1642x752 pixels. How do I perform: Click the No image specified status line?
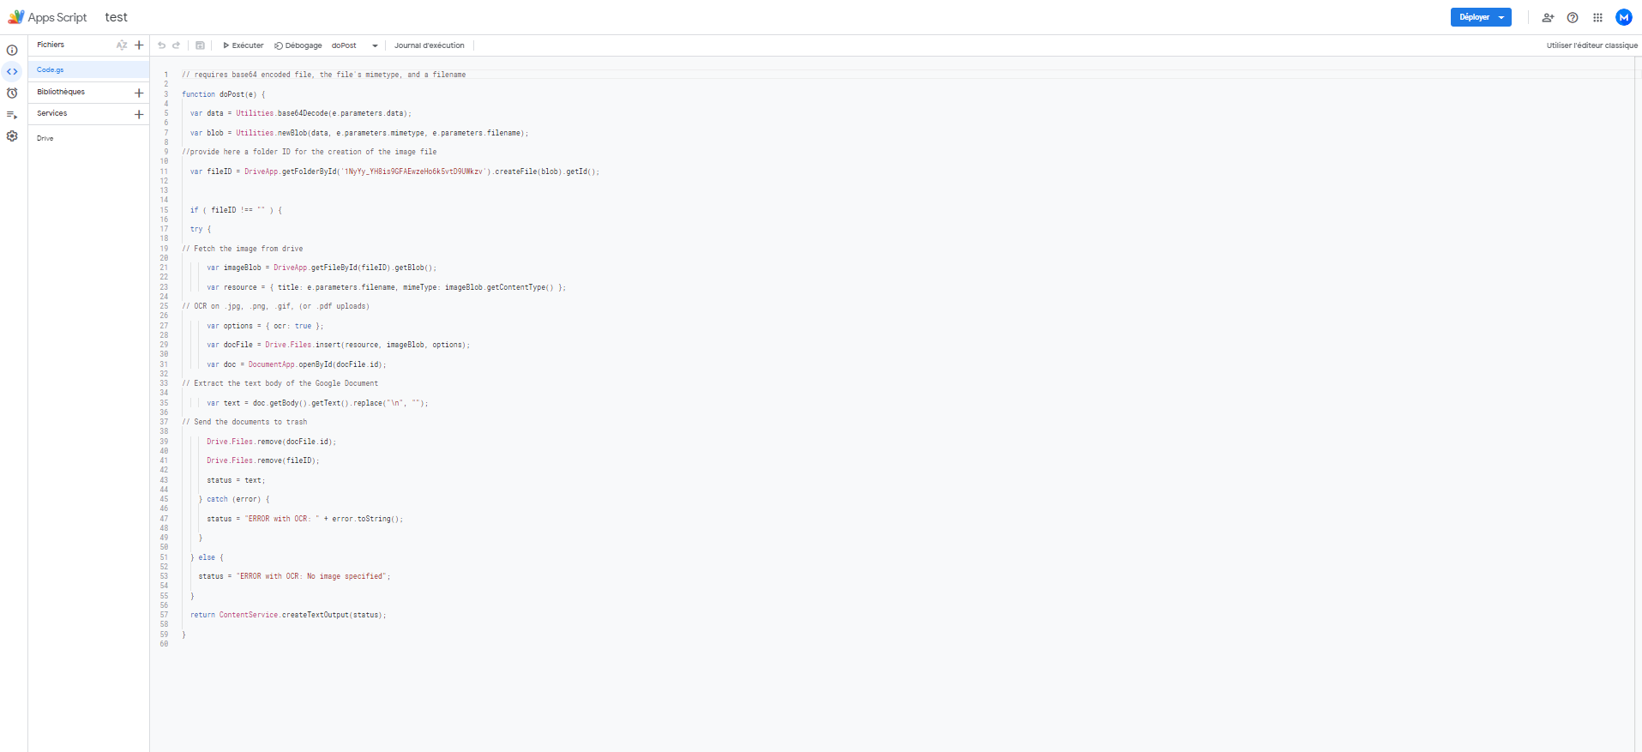point(295,576)
